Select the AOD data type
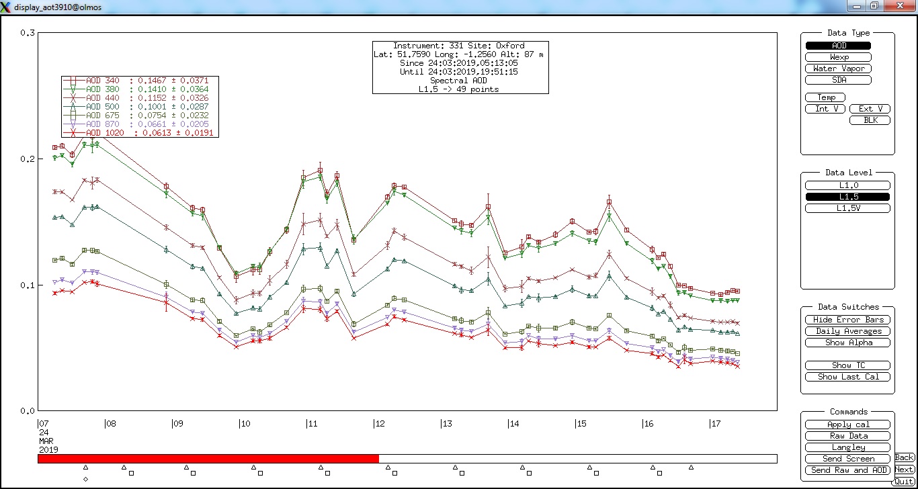The height and width of the screenshot is (489, 918). 838,46
